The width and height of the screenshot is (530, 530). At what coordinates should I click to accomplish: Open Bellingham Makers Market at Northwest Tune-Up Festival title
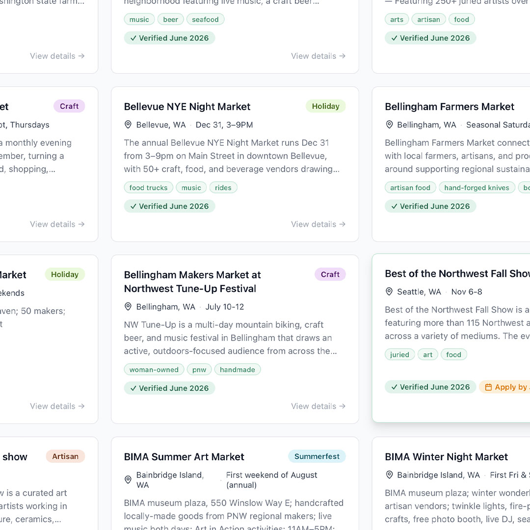click(x=192, y=282)
